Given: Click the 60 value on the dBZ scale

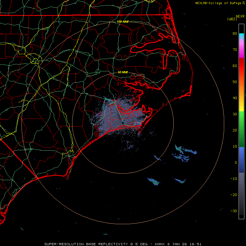Looking at the screenshot, I should [235, 66].
